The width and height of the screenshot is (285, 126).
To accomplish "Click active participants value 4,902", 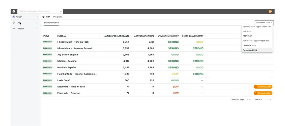I will pyautogui.click(x=151, y=61).
